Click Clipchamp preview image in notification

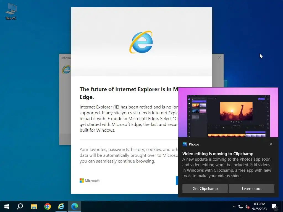click(x=228, y=113)
